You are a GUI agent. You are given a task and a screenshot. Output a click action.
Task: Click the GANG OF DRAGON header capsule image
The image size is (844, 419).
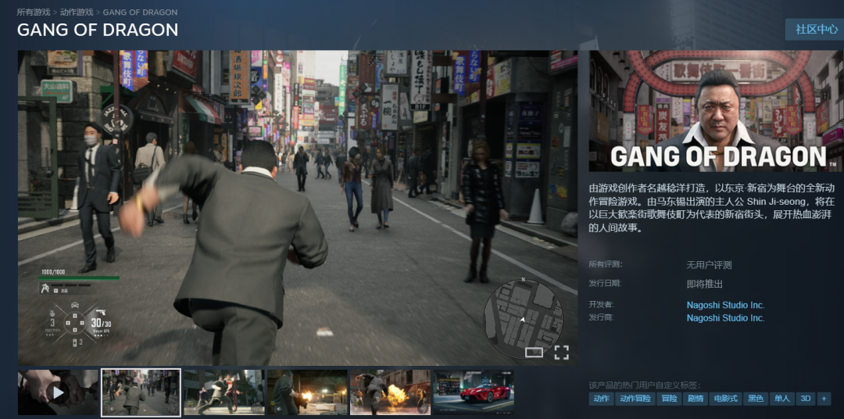tap(716, 111)
